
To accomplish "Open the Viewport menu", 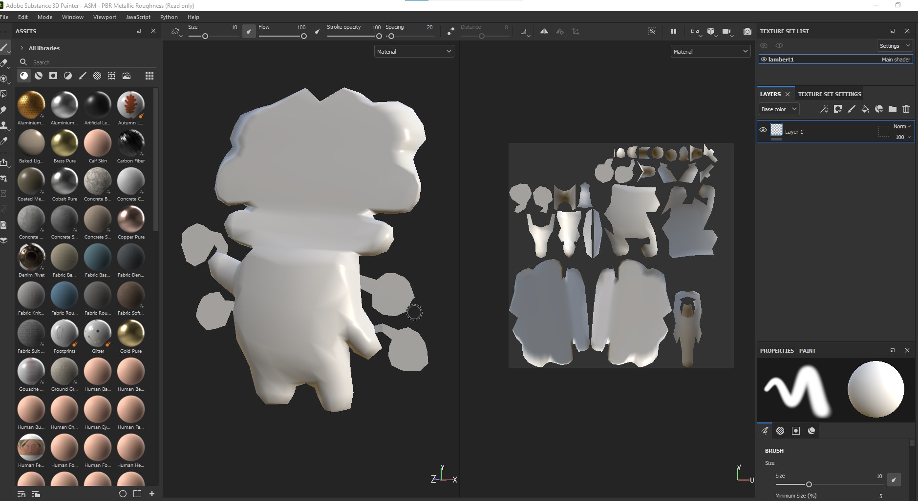I will 105,17.
